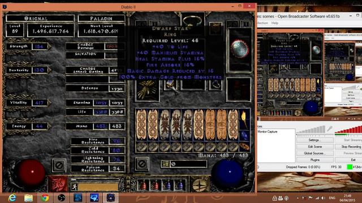This screenshot has width=362, height=203.
Task: Open the volume control in system tray
Action: click(323, 198)
